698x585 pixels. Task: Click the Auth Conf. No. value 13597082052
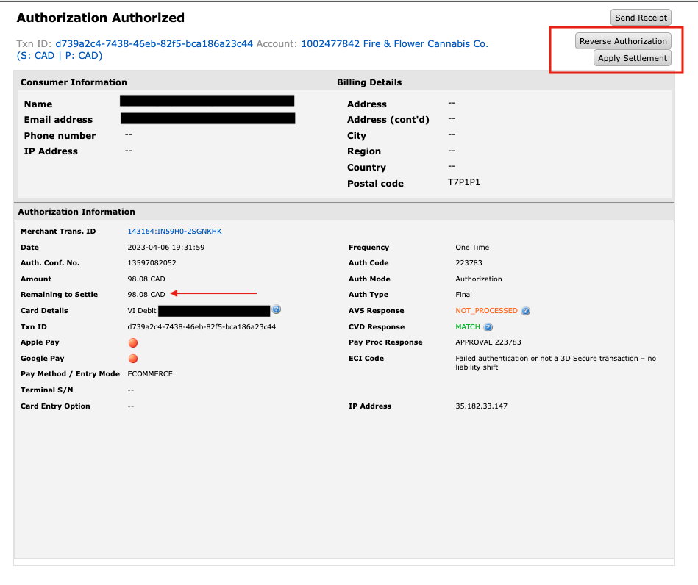152,263
